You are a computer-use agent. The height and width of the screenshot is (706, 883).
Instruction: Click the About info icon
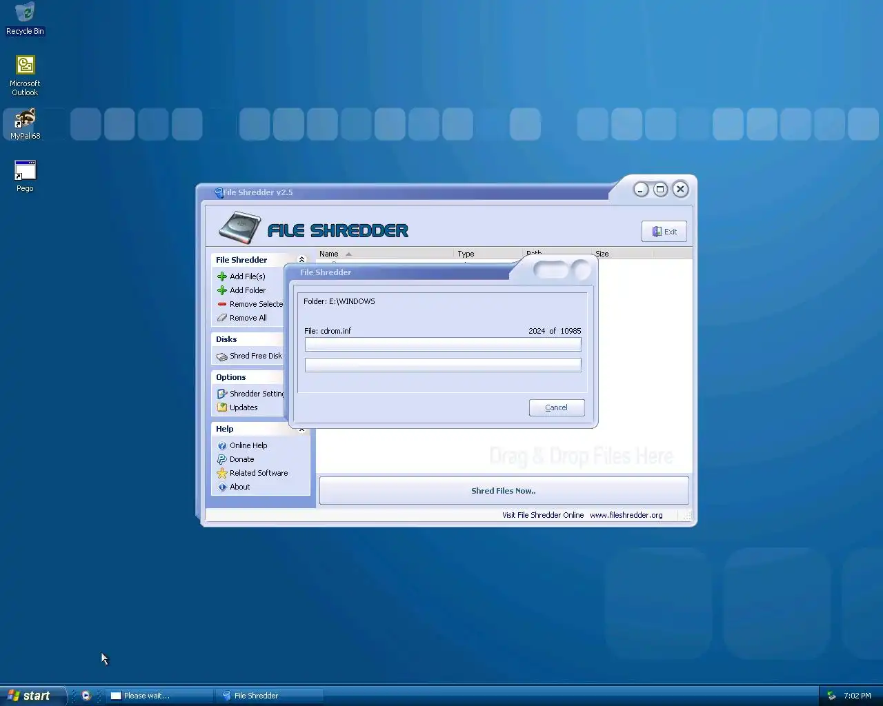coord(222,487)
